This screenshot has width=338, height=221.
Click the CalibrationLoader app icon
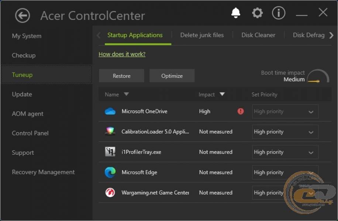[110, 131]
